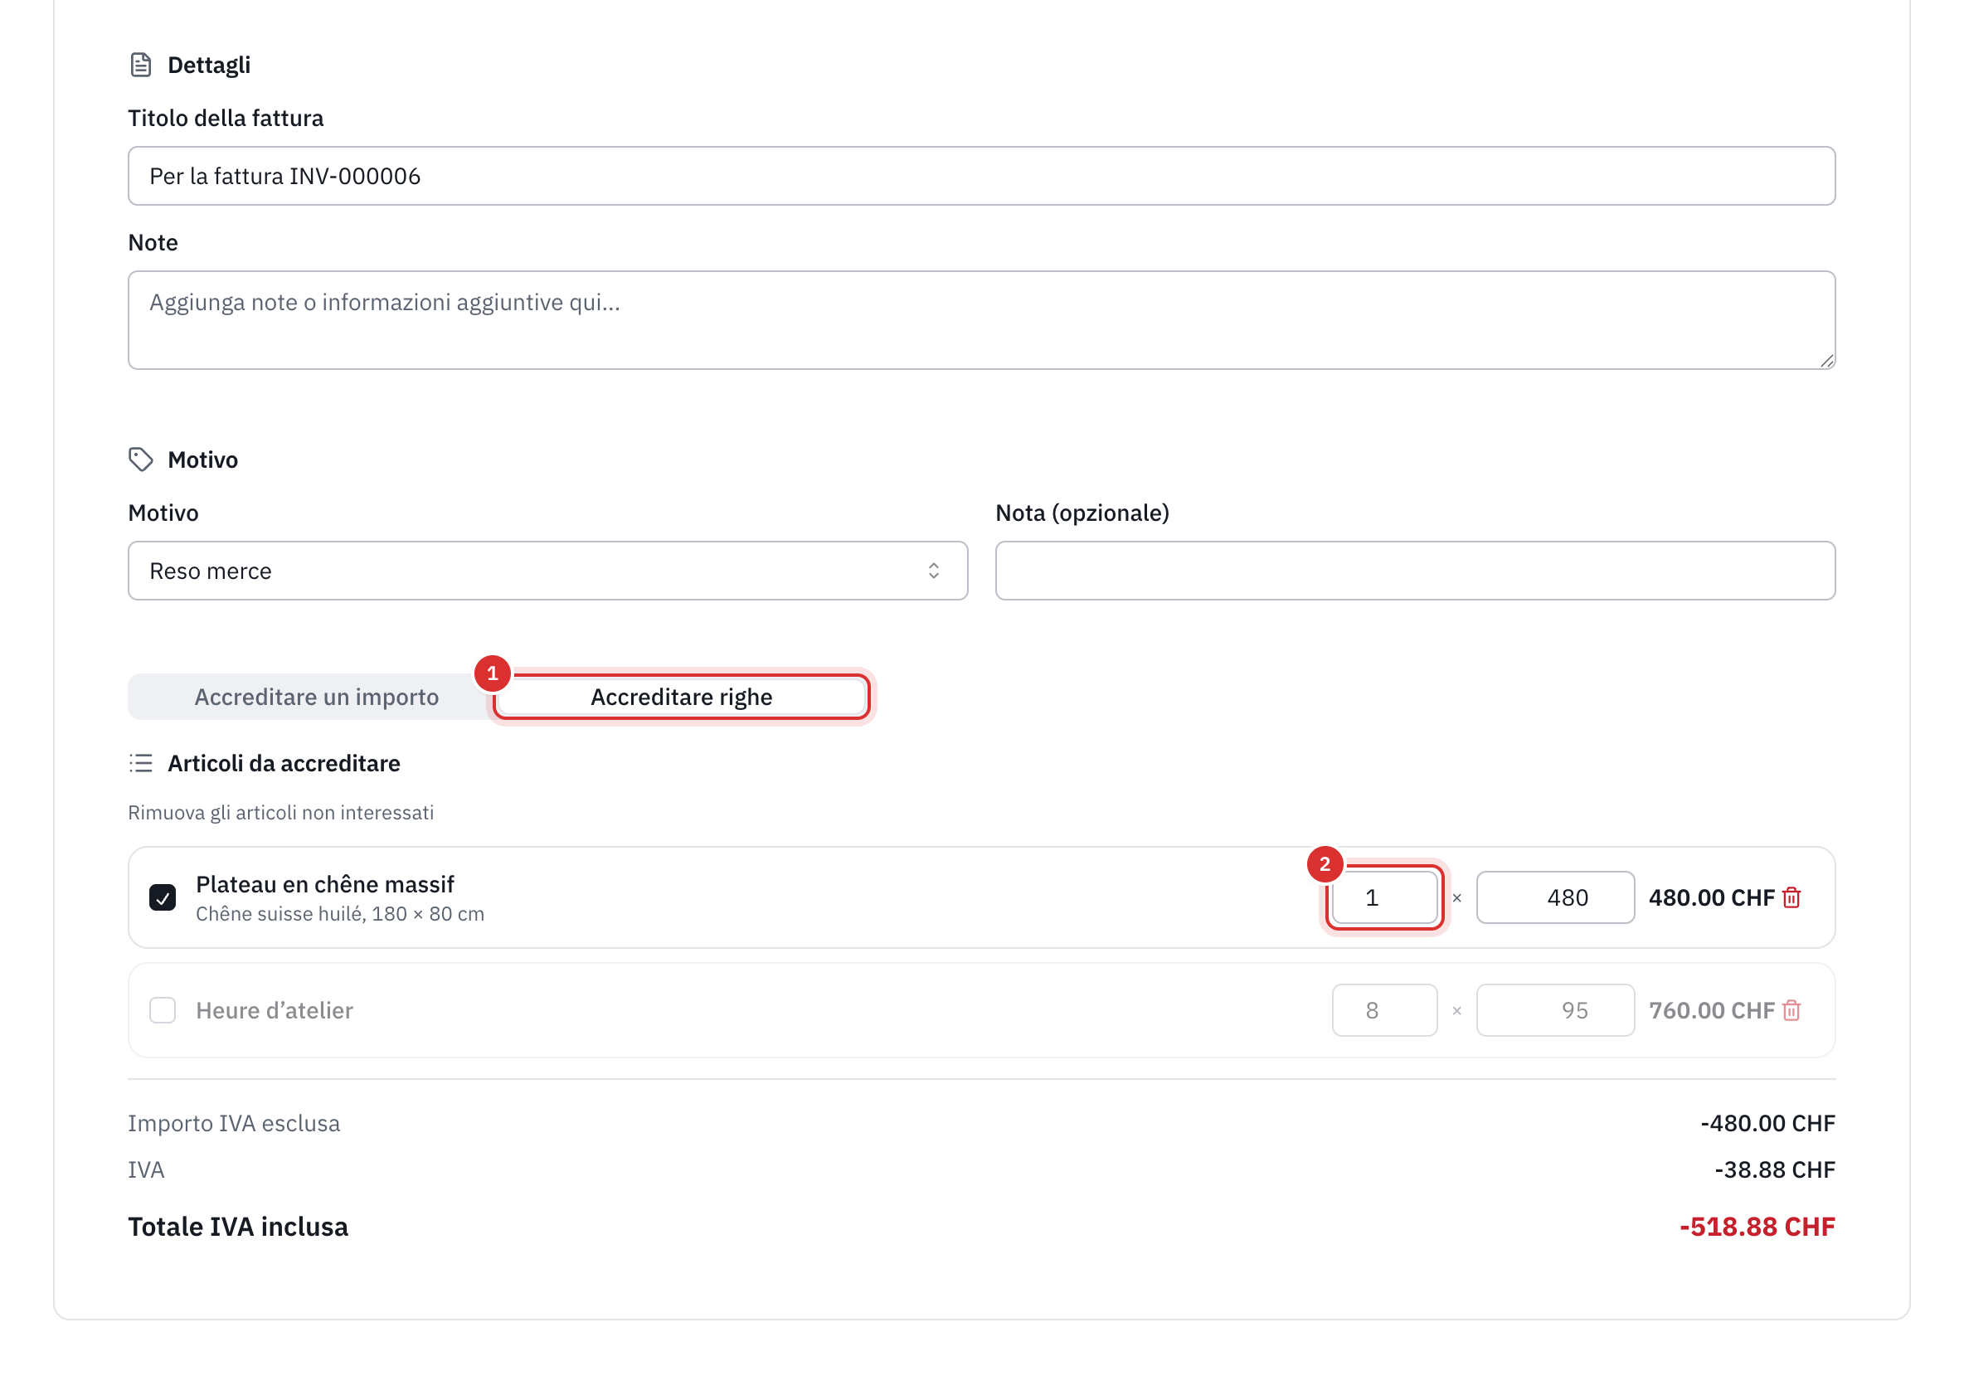Click the Motivo tag icon
The image size is (1964, 1400).
tap(140, 459)
